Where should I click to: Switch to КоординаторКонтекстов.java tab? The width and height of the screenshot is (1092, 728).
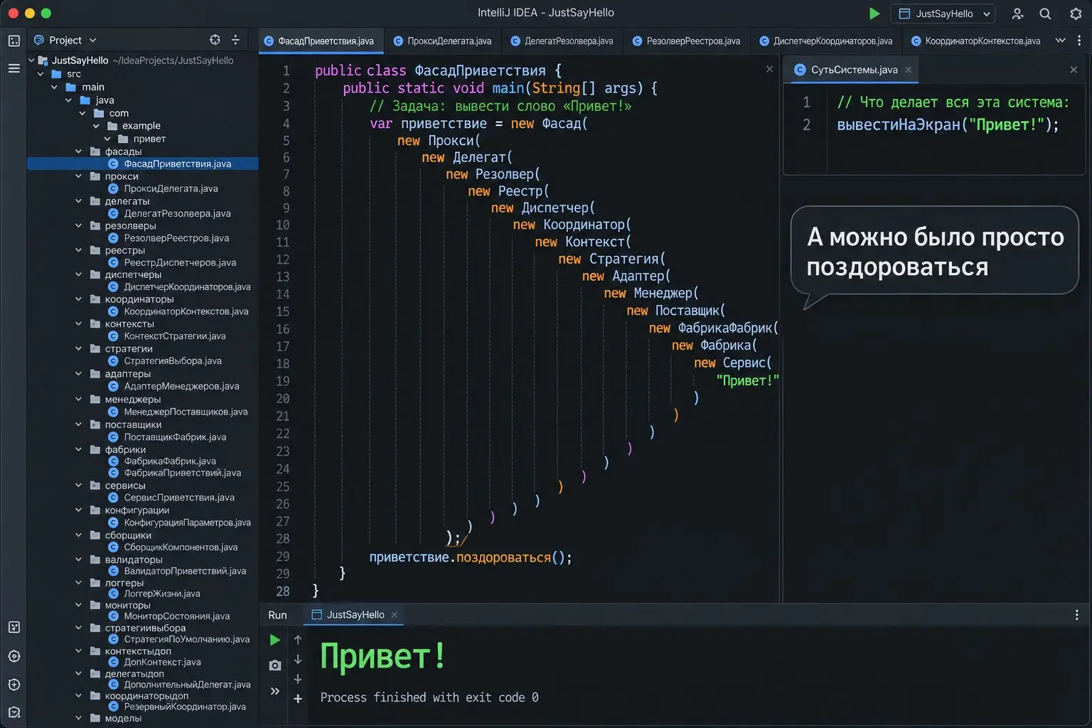click(976, 41)
